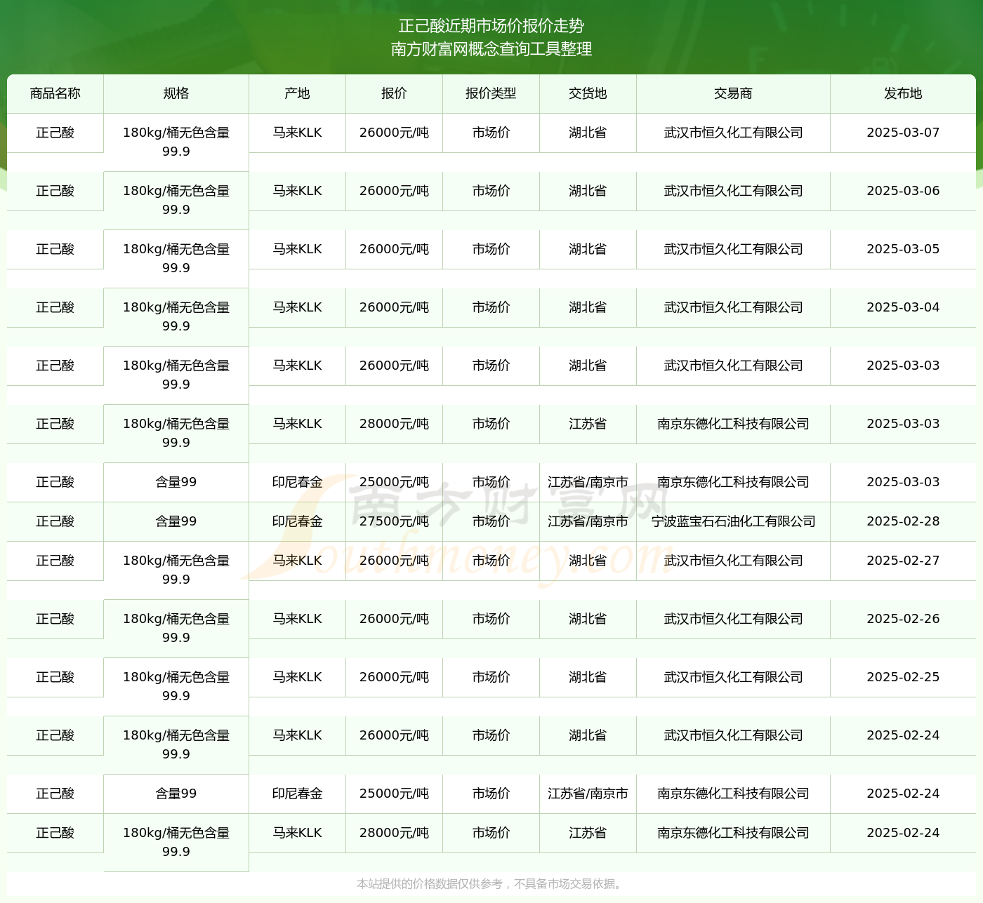Select the 报价类型 column header
Image resolution: width=983 pixels, height=903 pixels.
491,93
